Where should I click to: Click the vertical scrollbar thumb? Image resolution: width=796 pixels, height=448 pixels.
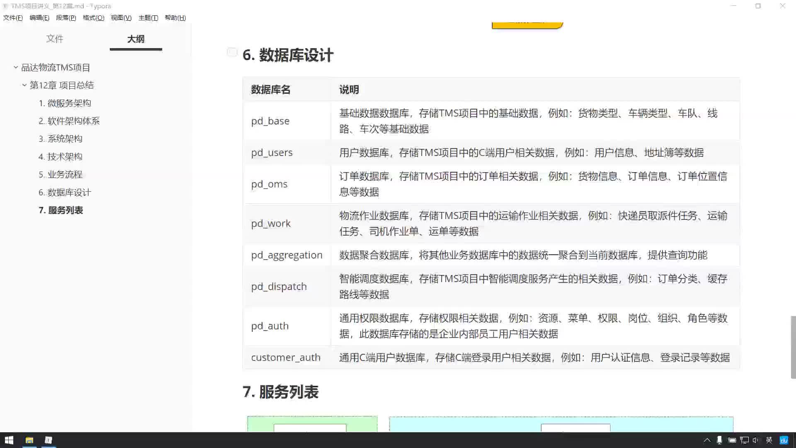(x=793, y=347)
